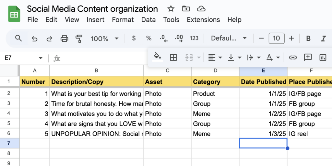This screenshot has width=332, height=166.
Task: Open the borders grid icon
Action: point(173,58)
